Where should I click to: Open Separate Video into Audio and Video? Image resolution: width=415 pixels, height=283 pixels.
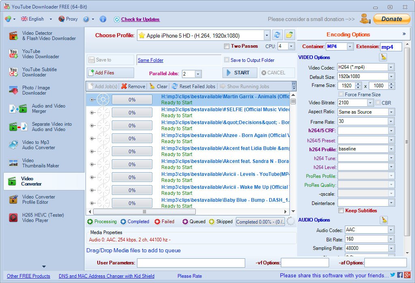point(41,127)
